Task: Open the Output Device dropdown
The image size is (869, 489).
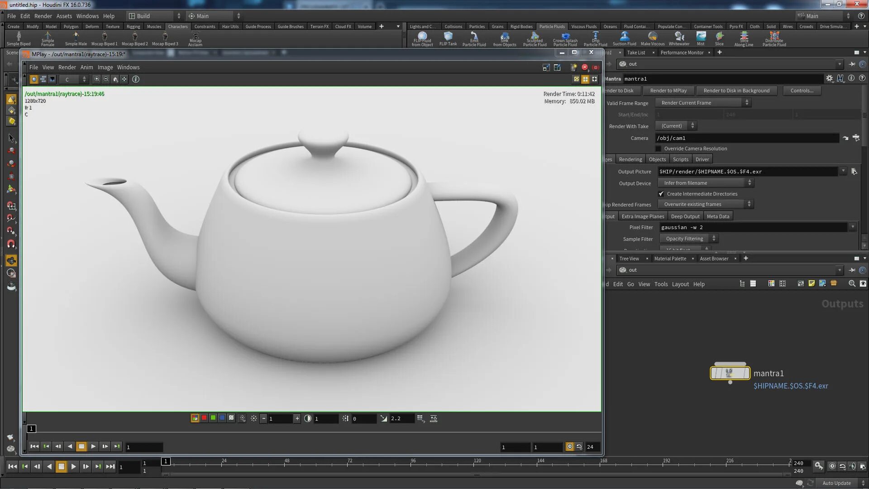Action: point(705,183)
